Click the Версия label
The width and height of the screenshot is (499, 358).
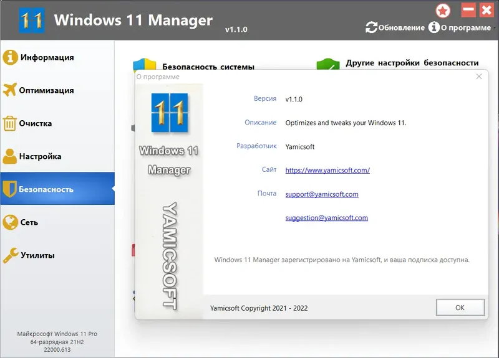(265, 98)
